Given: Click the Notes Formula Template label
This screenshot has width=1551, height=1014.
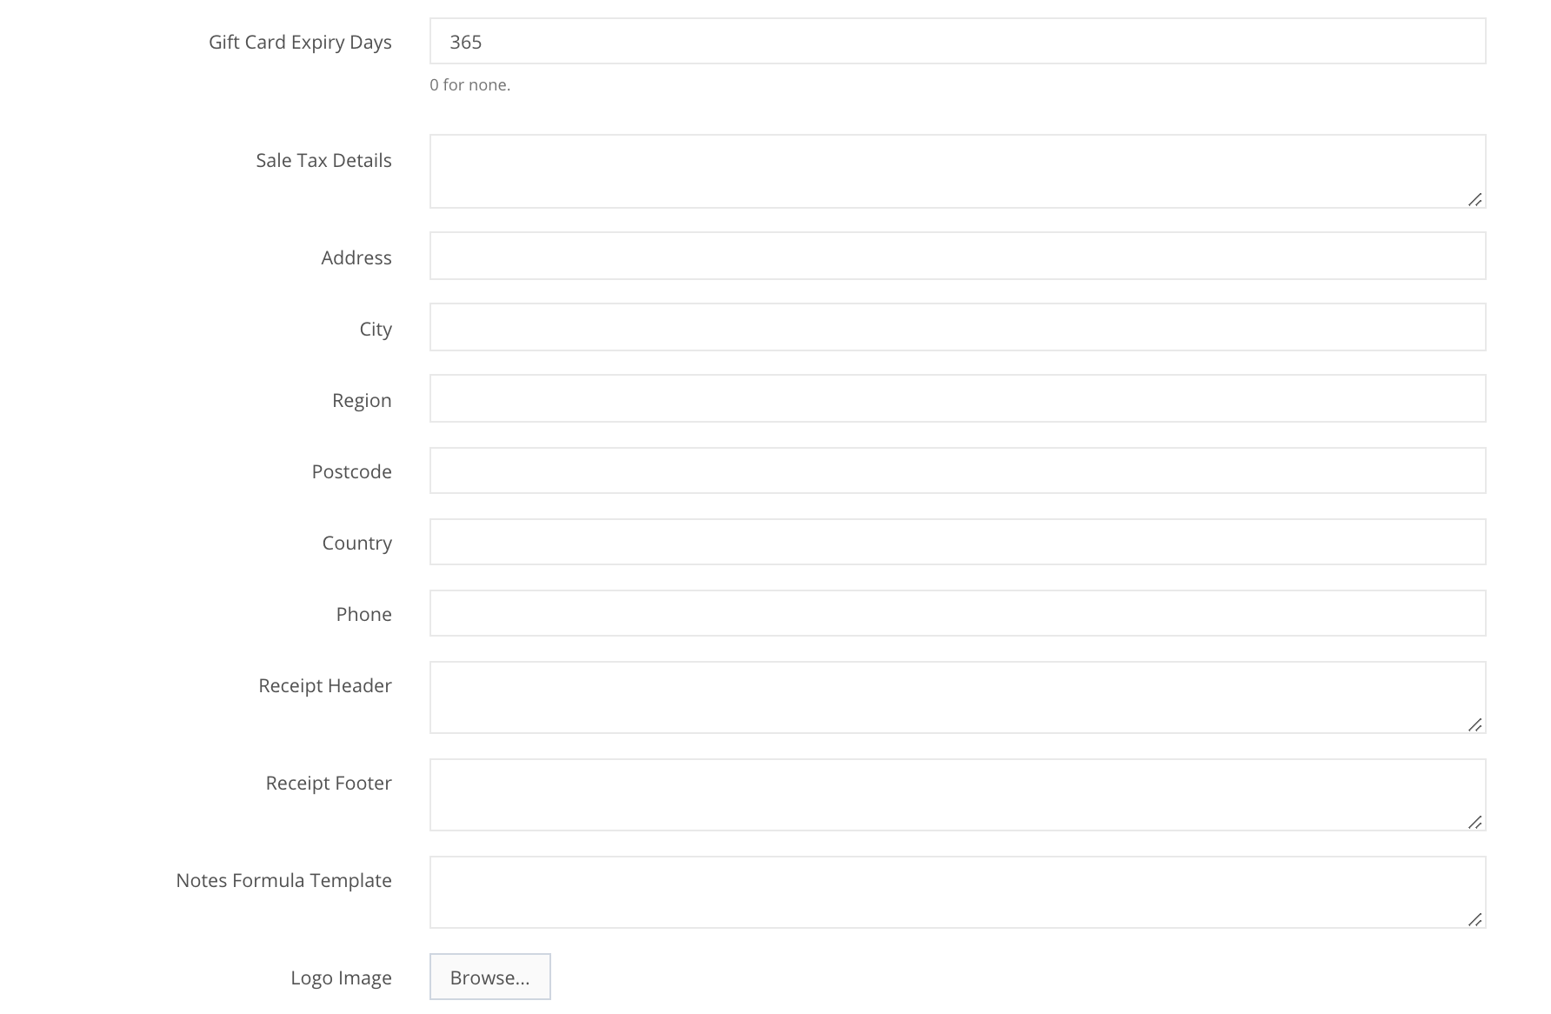Looking at the screenshot, I should pos(283,880).
